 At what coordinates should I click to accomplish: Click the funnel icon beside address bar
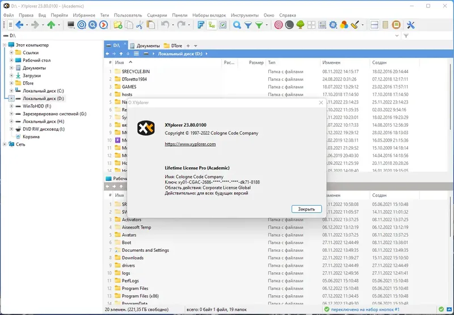pyautogui.click(x=406, y=36)
